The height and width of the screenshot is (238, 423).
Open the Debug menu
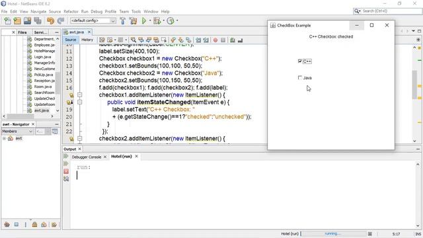[x=96, y=12]
